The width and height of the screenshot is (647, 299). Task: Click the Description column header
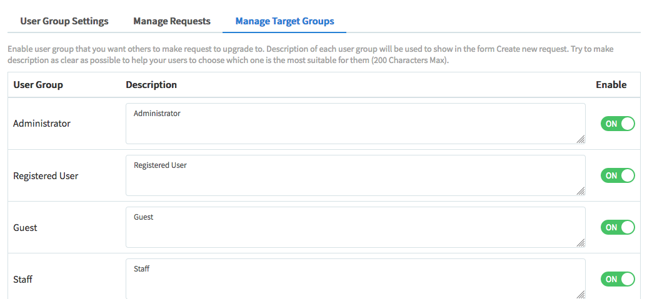click(x=151, y=85)
